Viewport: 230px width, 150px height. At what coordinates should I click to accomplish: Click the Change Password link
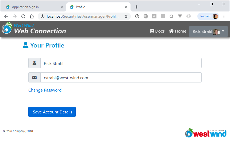coord(45,90)
